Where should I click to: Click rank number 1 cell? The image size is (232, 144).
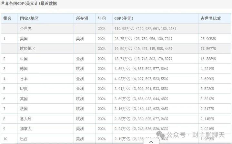5,39
